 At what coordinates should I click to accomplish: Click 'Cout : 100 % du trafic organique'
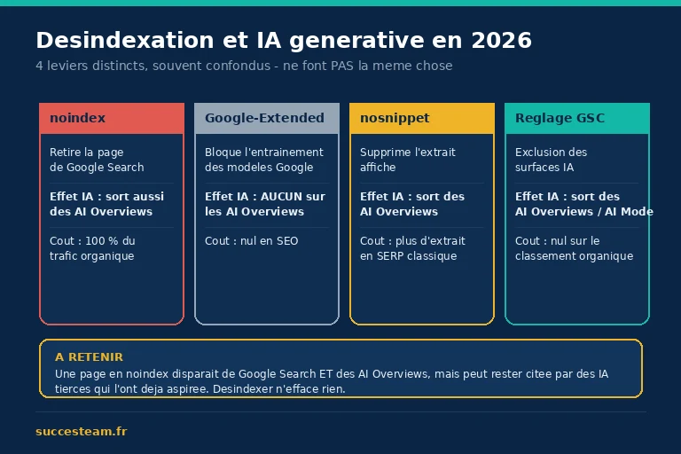pyautogui.click(x=92, y=248)
